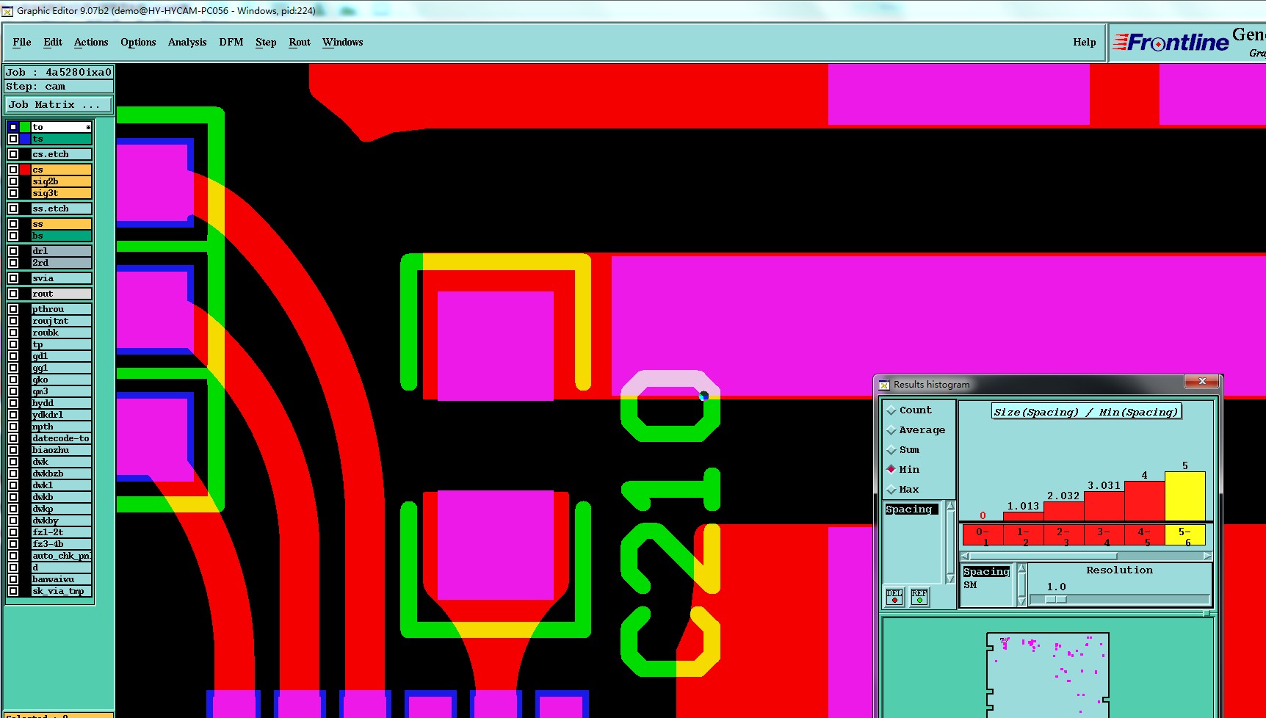1266x718 pixels.
Task: Toggle display checkbox for layer 'ss'
Action: click(x=13, y=224)
